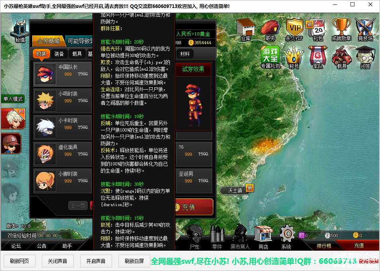
Task: Select the 装备 category tab
Action: tap(59, 54)
